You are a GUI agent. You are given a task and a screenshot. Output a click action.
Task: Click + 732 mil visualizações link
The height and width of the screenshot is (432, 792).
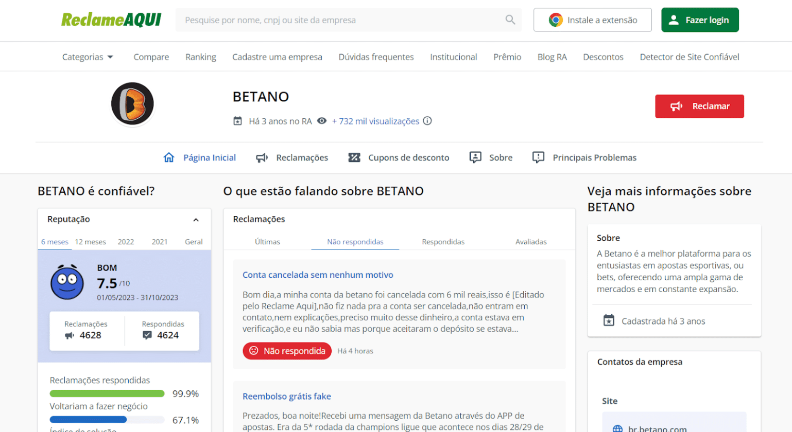pos(375,121)
